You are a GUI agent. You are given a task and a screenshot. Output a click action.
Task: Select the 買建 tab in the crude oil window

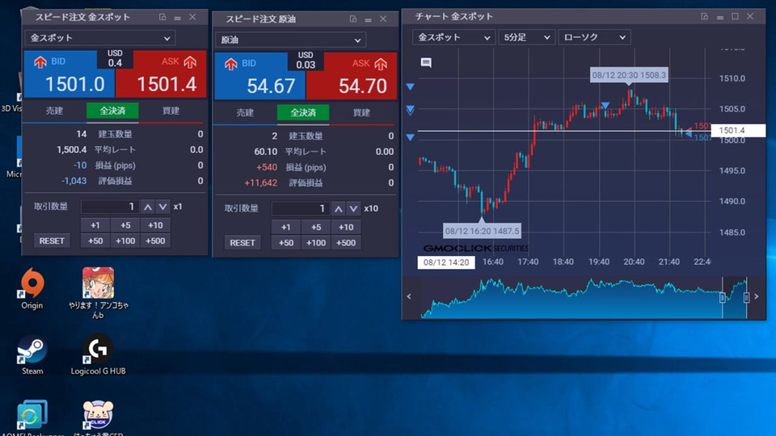tap(361, 113)
